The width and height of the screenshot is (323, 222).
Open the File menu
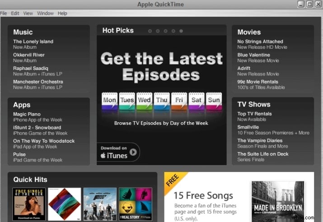tap(3, 14)
